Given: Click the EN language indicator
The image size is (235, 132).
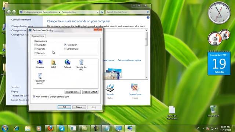Looking at the screenshot, I should point(198,128).
